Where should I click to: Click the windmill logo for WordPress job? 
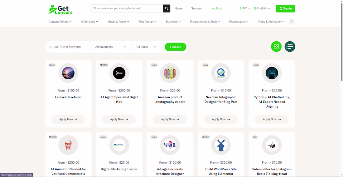click(x=221, y=145)
